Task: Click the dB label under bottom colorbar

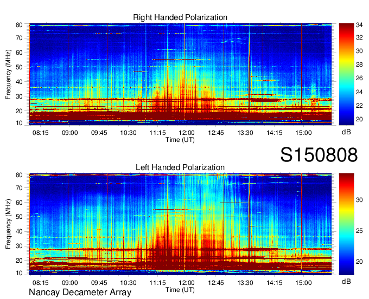Action: click(x=346, y=281)
